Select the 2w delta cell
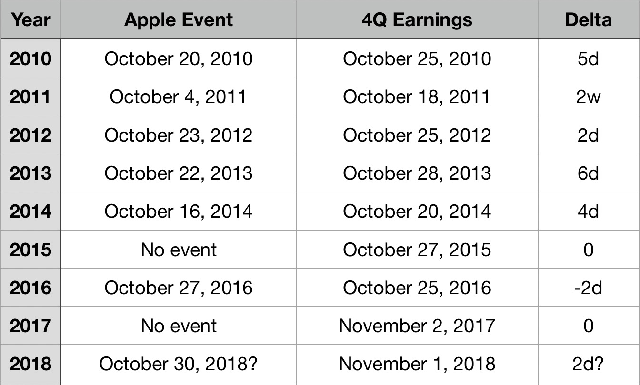 point(589,96)
